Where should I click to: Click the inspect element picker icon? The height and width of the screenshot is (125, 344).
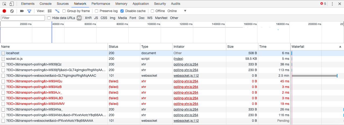[x=4, y=4]
